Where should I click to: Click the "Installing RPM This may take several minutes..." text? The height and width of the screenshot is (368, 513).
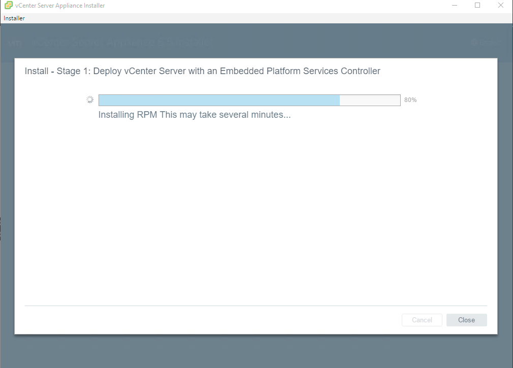(195, 115)
